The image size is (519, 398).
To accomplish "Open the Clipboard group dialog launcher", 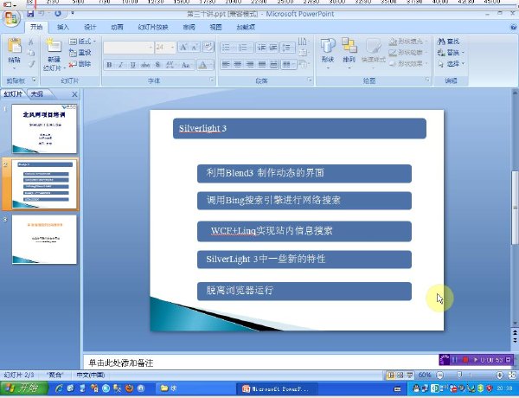I will coord(34,80).
